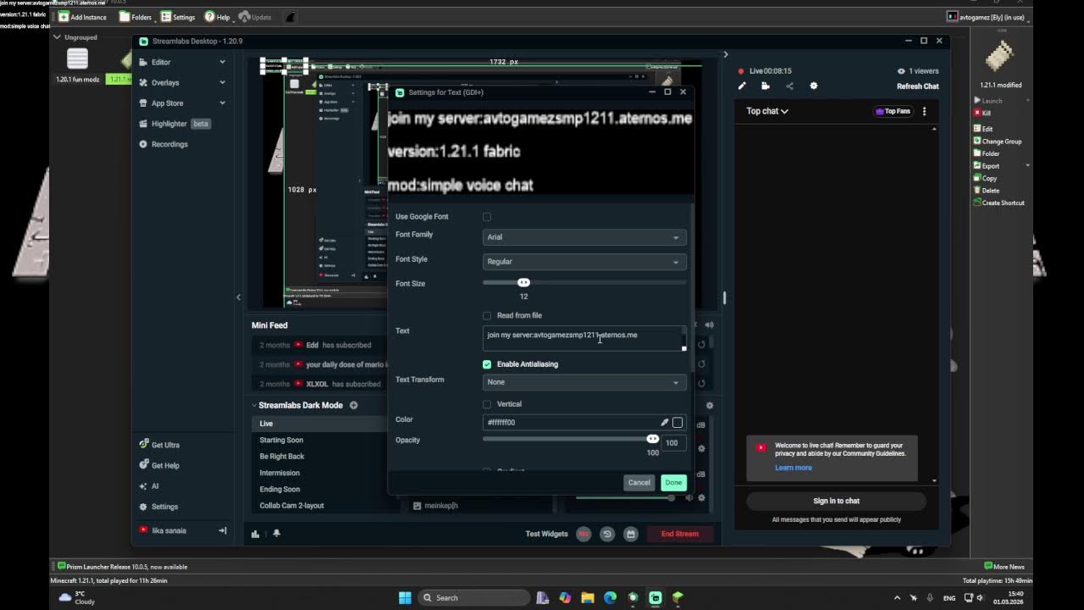The width and height of the screenshot is (1084, 610).
Task: Open the Learn more link in chat
Action: (x=794, y=468)
